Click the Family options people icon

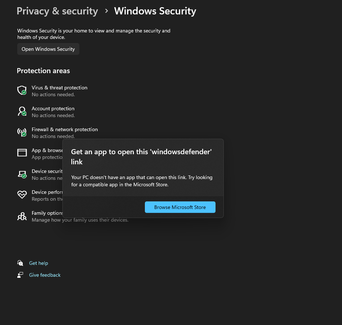(22, 216)
